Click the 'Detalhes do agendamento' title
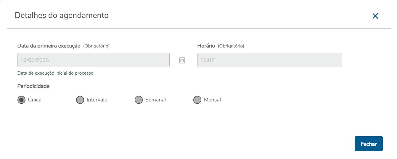This screenshot has width=397, height=159. (62, 15)
